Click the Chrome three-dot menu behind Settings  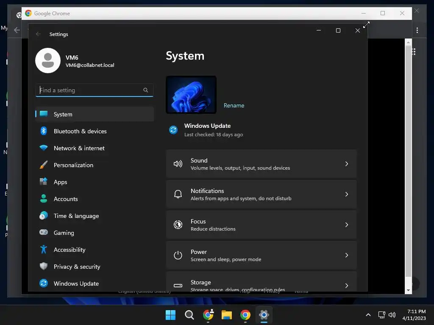(x=417, y=30)
